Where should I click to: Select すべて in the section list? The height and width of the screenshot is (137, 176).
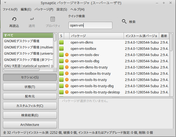tap(28, 35)
